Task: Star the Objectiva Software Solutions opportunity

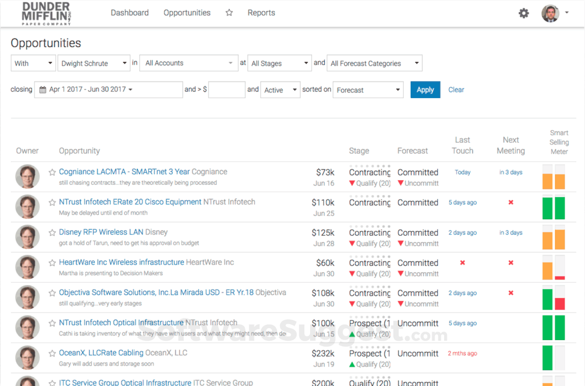Action: (x=52, y=293)
